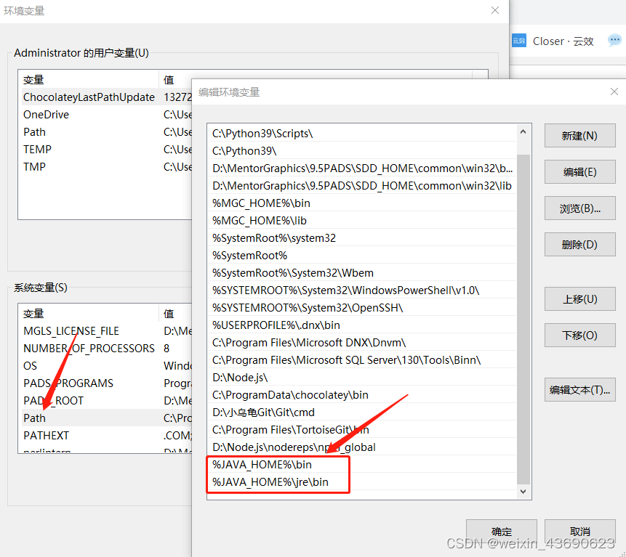This screenshot has height=557, width=626.
Task: Select the C:\Python39\ entry
Action: pyautogui.click(x=362, y=151)
